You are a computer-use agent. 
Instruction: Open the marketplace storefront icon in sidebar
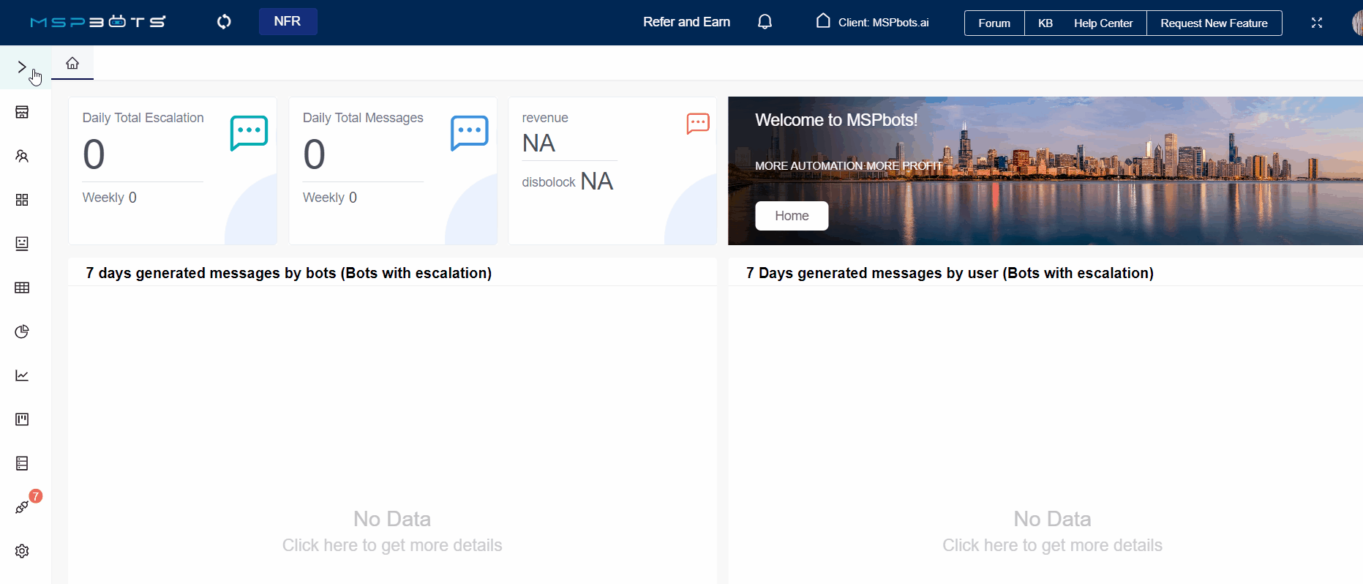point(22,112)
